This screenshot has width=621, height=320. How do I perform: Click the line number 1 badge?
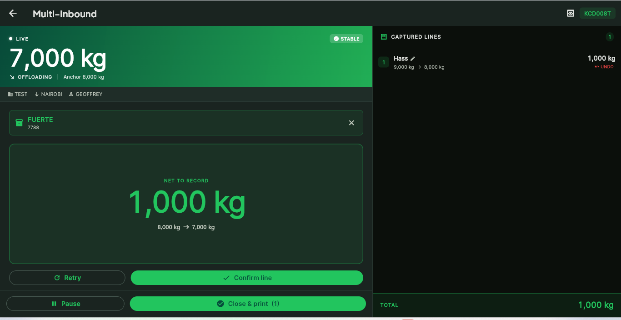tap(384, 62)
